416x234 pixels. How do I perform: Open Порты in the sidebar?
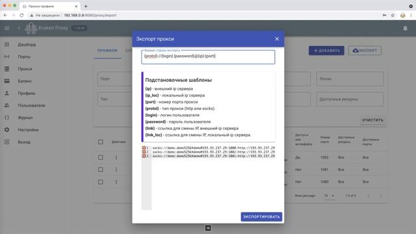(x=24, y=57)
